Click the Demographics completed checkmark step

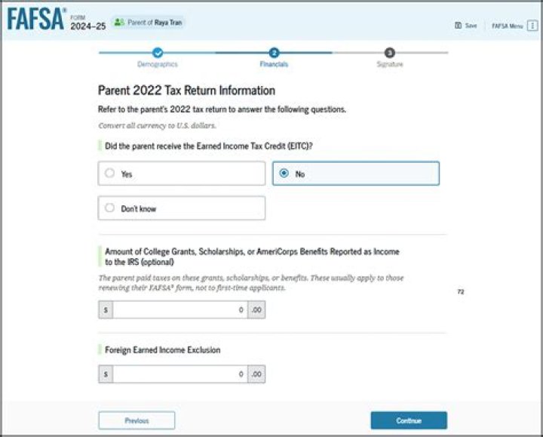(157, 53)
